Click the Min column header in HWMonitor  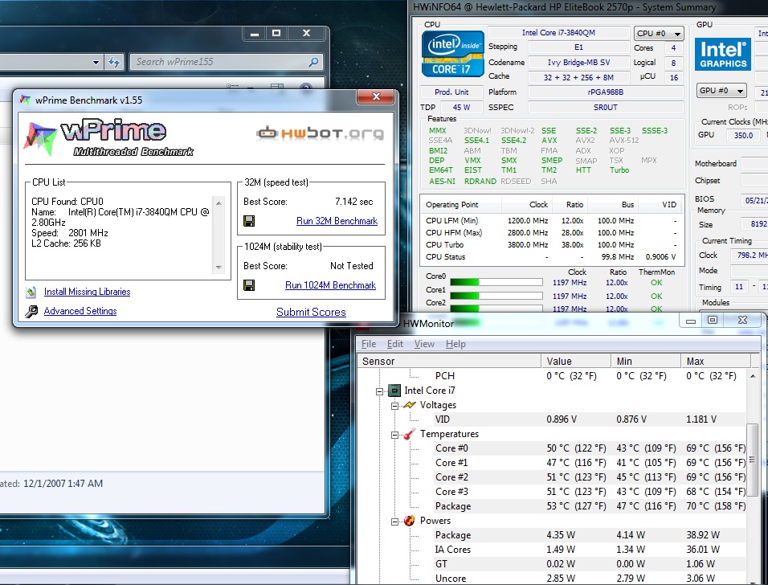pyautogui.click(x=646, y=361)
